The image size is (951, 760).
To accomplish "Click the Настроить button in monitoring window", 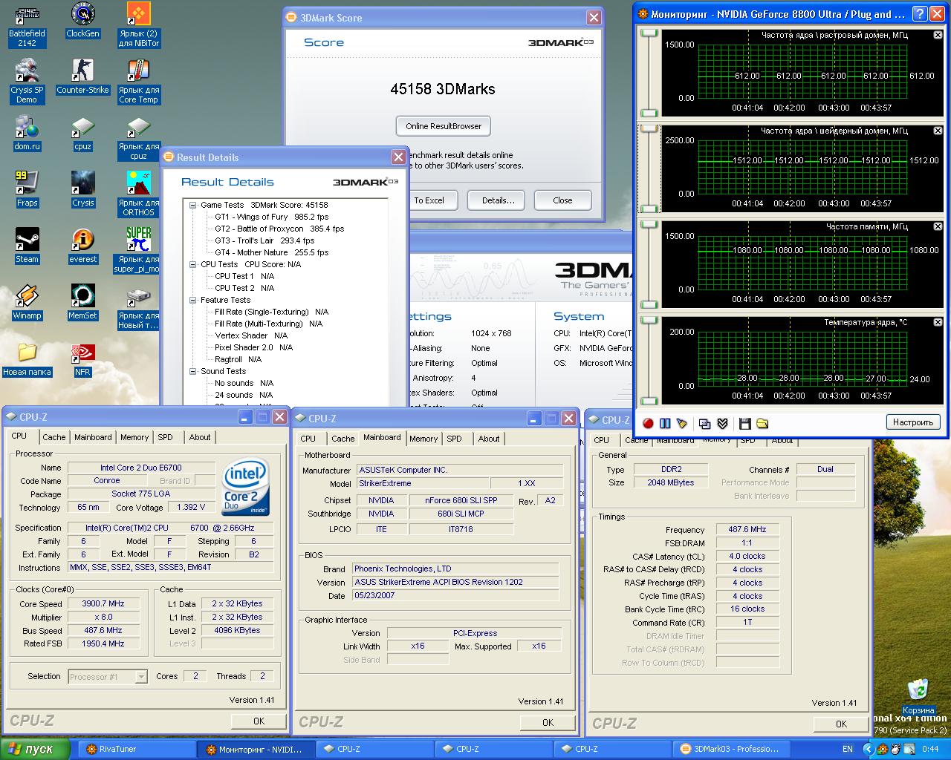I will [x=913, y=422].
